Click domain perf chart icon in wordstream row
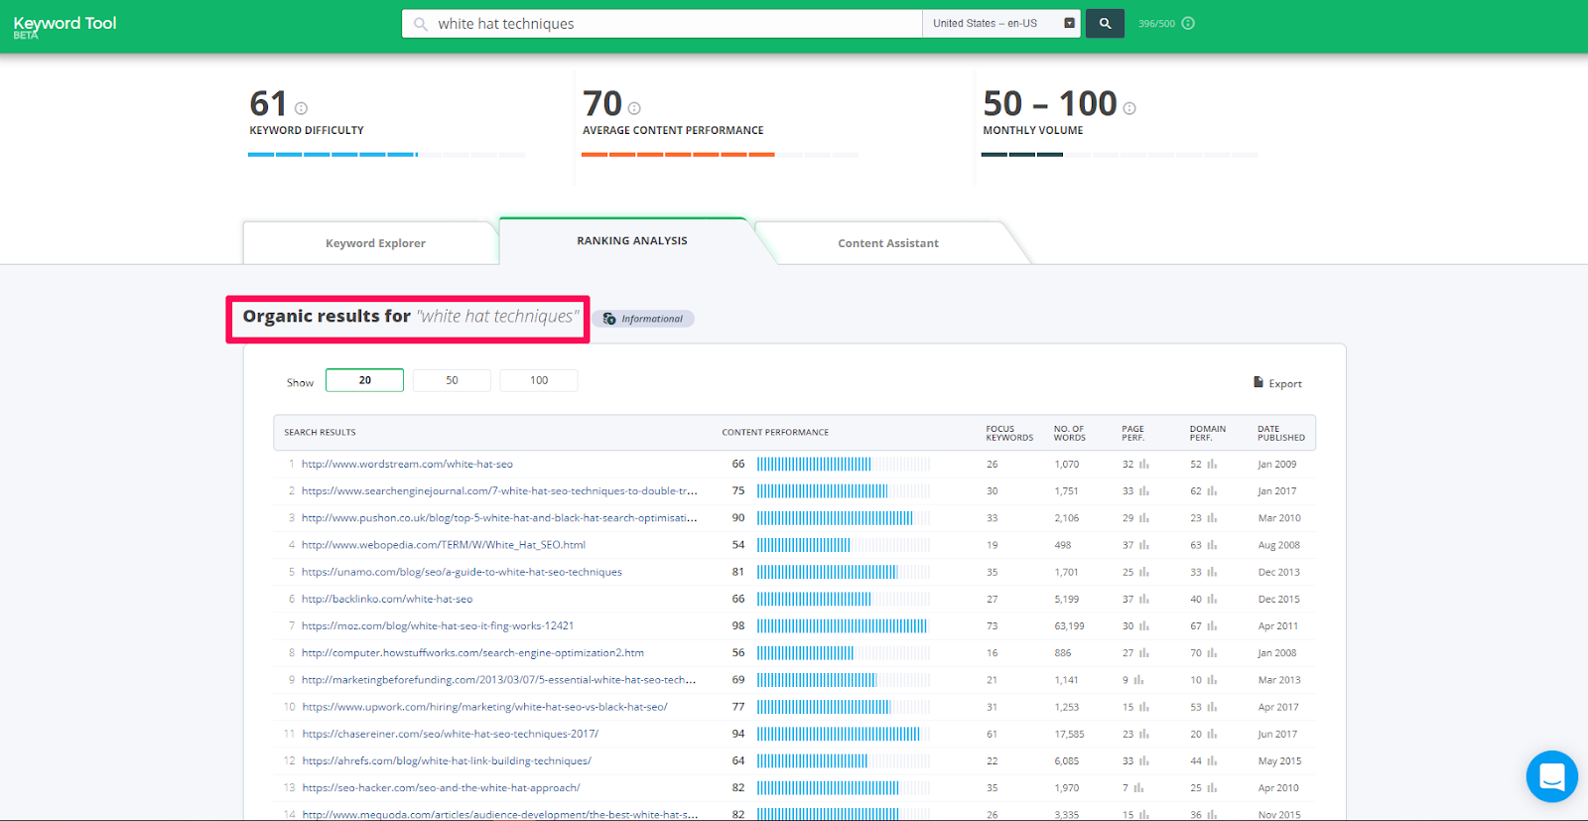Image resolution: width=1588 pixels, height=821 pixels. [x=1212, y=464]
